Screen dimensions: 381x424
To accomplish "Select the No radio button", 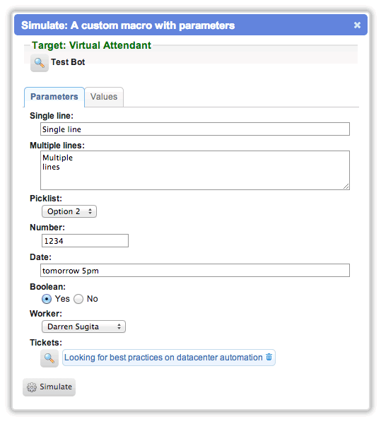I will coord(78,299).
